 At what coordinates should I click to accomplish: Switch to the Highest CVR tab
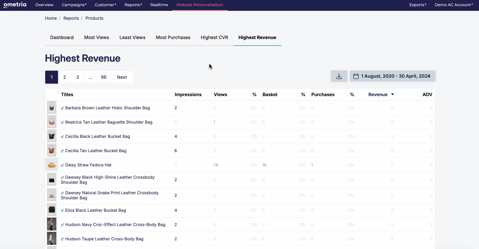click(x=214, y=37)
